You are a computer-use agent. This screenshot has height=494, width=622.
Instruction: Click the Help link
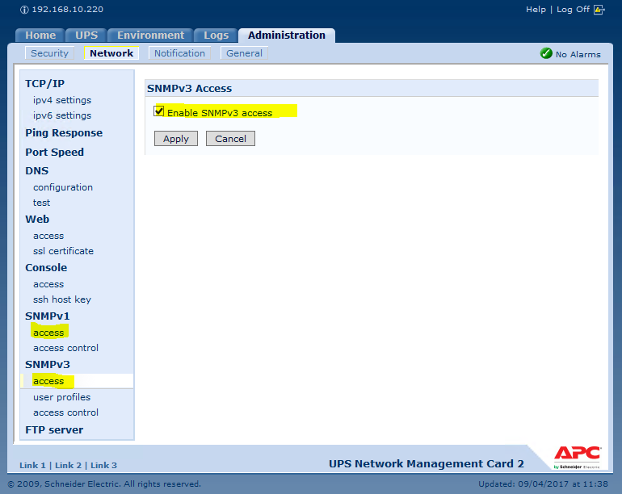coord(536,10)
